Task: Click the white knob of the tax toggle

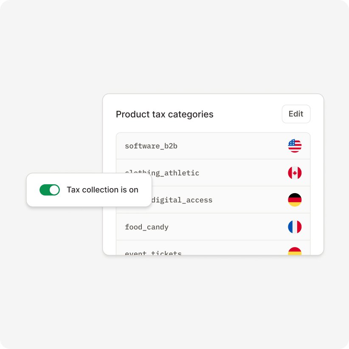Action: click(x=54, y=190)
